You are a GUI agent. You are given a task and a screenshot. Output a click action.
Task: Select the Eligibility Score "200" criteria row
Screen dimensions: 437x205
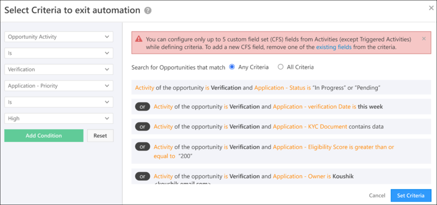coord(281,151)
